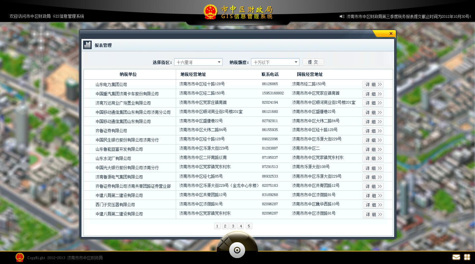Click phone number 86126865

pyautogui.click(x=270, y=84)
